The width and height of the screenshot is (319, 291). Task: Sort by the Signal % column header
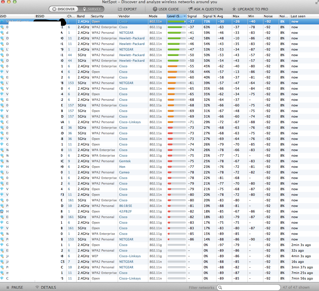(209, 16)
